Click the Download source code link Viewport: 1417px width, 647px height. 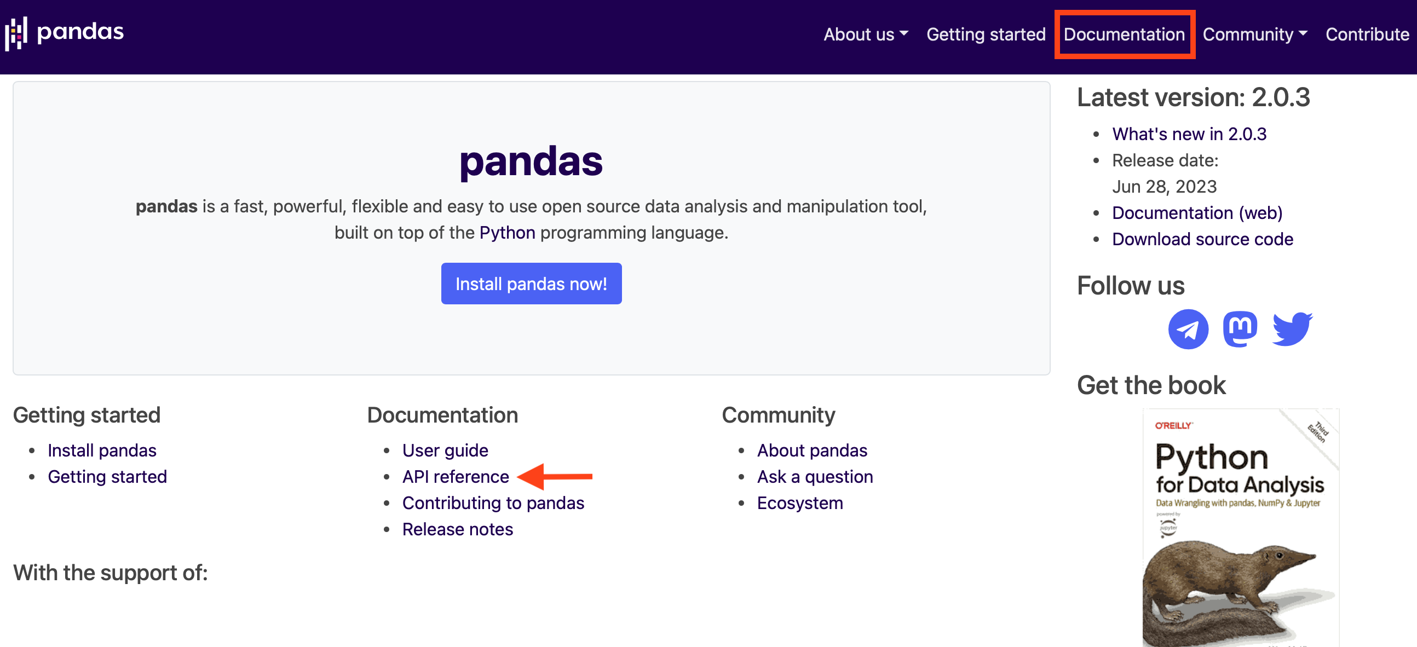pyautogui.click(x=1202, y=239)
